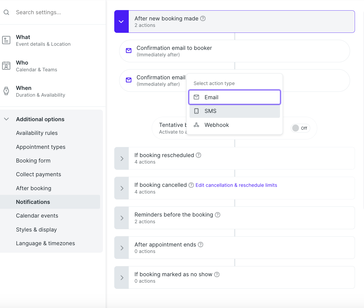Select Webhook action type
The image size is (364, 308).
click(235, 125)
